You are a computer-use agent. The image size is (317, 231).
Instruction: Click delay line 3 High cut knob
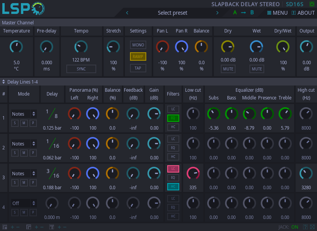pyautogui.click(x=306, y=173)
